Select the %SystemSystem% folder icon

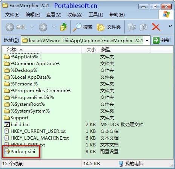pyautogui.click(x=7, y=111)
